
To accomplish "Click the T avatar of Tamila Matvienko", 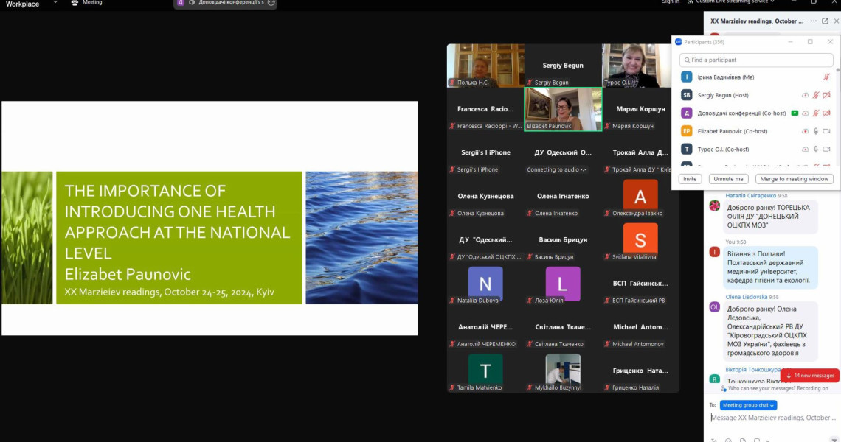I will pyautogui.click(x=485, y=369).
